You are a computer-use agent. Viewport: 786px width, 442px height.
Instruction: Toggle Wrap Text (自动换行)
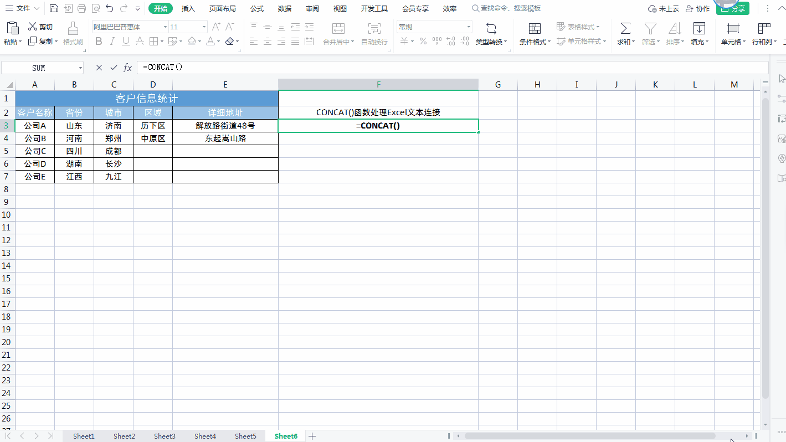click(x=374, y=34)
